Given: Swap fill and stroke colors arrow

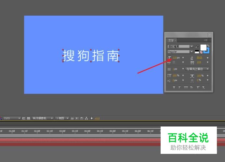Looking at the screenshot, I should coord(208,46).
